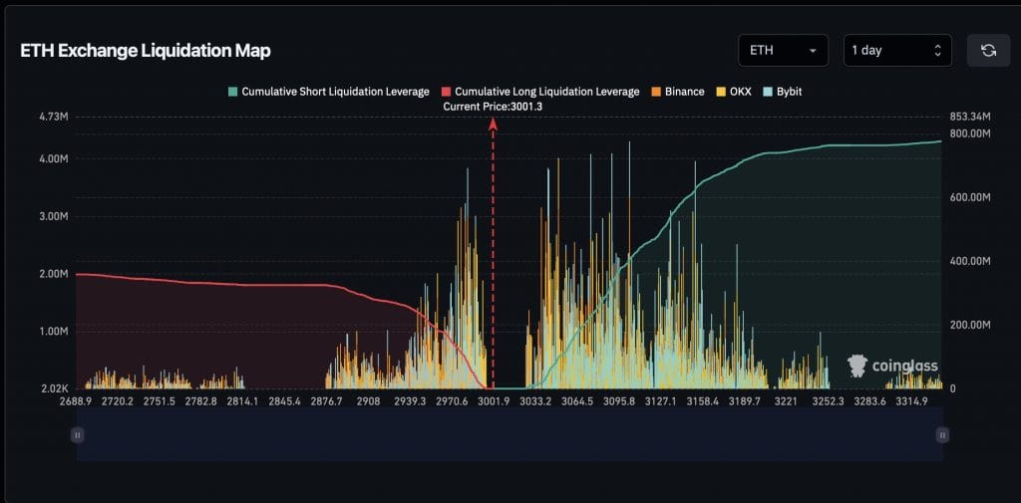
Task: Click the 3064.5 price axis label
Action: (x=577, y=401)
